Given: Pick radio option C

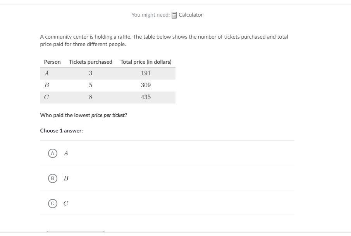Looking at the screenshot, I should tap(53, 204).
